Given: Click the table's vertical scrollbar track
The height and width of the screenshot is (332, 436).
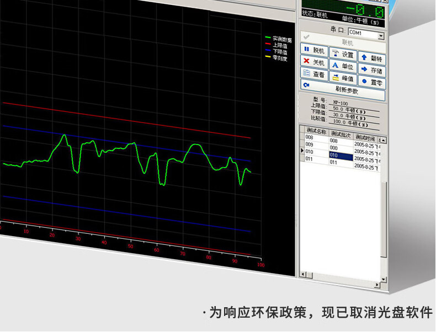Looking at the screenshot, I should (384, 221).
